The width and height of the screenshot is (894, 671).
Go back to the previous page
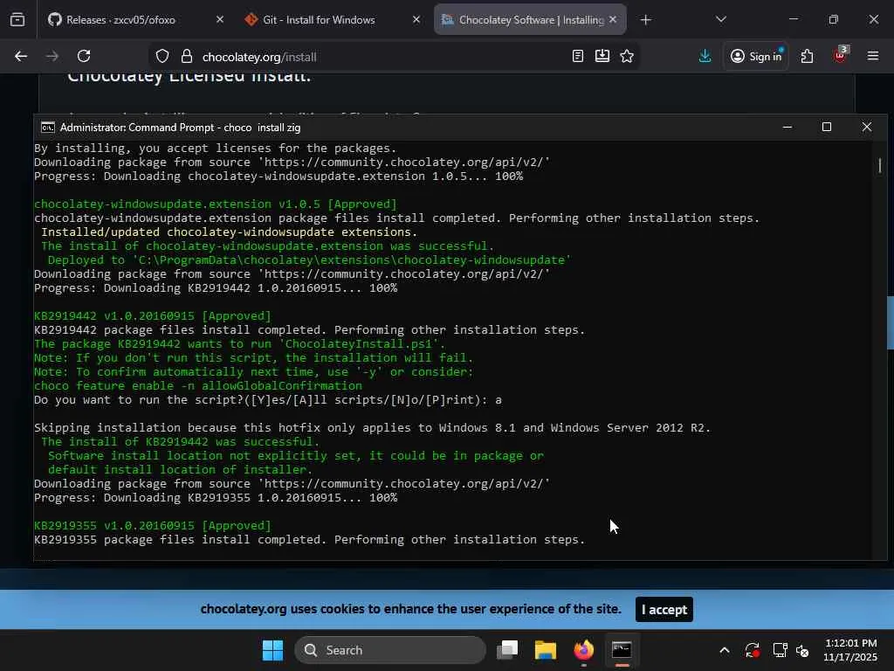tap(21, 57)
